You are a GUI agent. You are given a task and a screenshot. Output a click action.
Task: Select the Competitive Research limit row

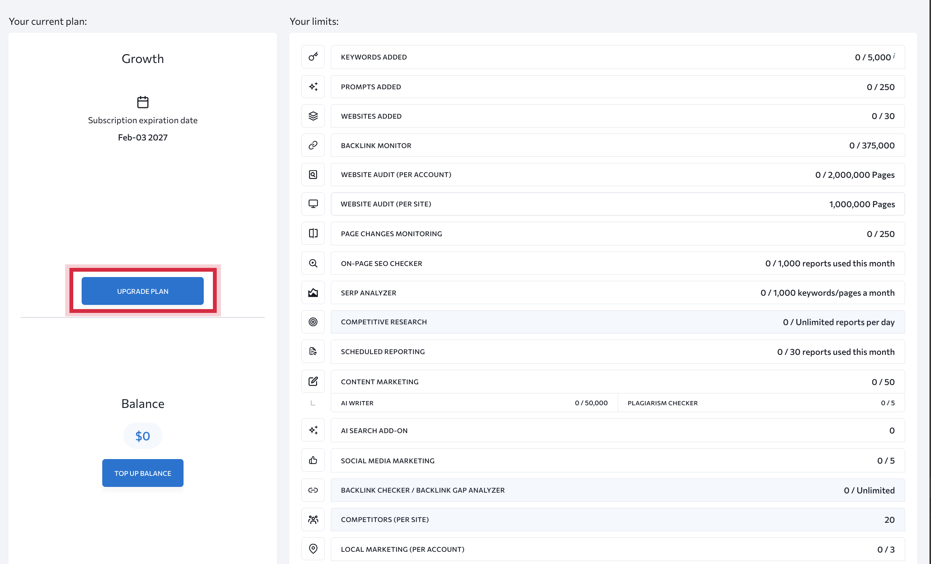tap(617, 322)
